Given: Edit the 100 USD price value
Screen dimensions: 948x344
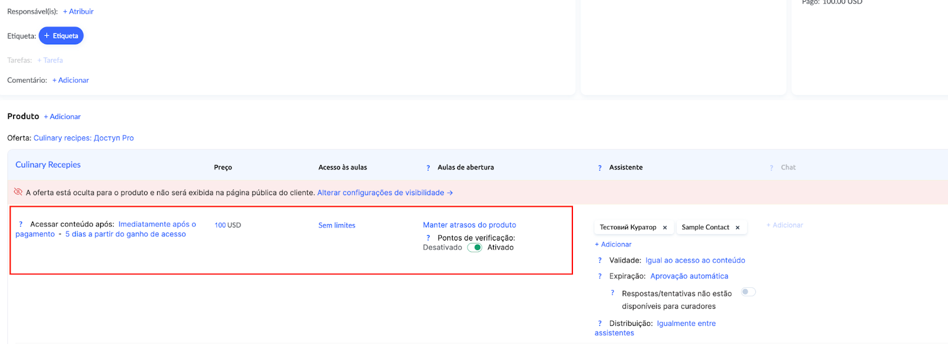Looking at the screenshot, I should pyautogui.click(x=228, y=225).
